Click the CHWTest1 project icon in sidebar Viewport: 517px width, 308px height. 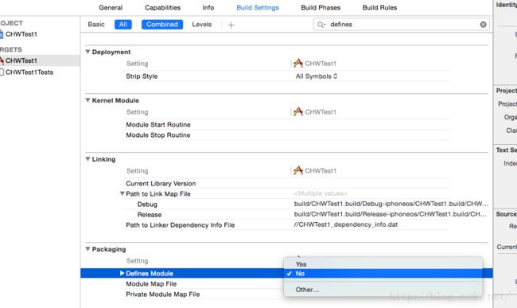(x=2, y=34)
